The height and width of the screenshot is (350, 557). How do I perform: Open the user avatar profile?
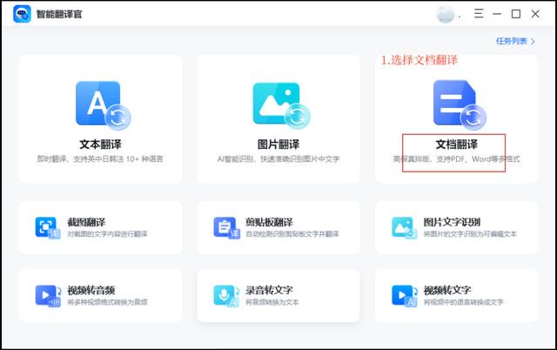pyautogui.click(x=446, y=15)
